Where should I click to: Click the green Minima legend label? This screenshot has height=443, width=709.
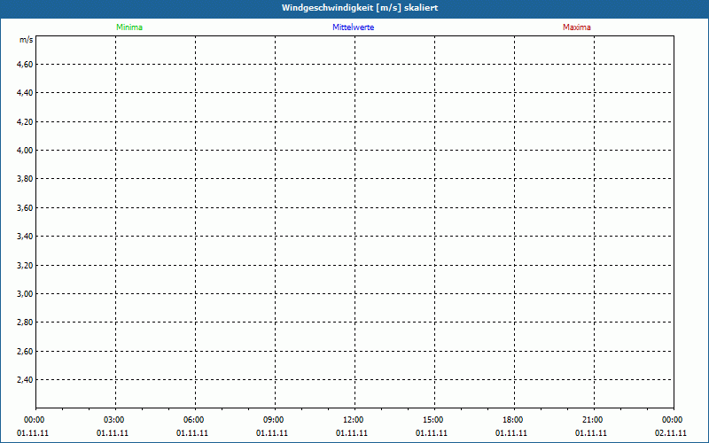click(129, 27)
